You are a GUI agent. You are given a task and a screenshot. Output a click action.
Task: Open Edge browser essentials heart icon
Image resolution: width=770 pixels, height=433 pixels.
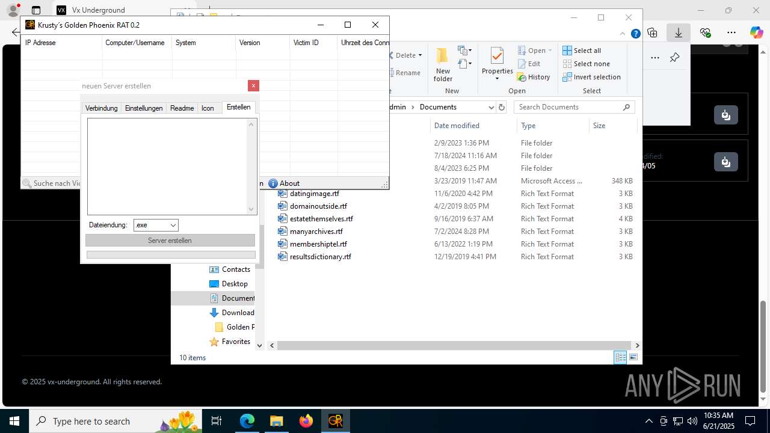coord(706,32)
